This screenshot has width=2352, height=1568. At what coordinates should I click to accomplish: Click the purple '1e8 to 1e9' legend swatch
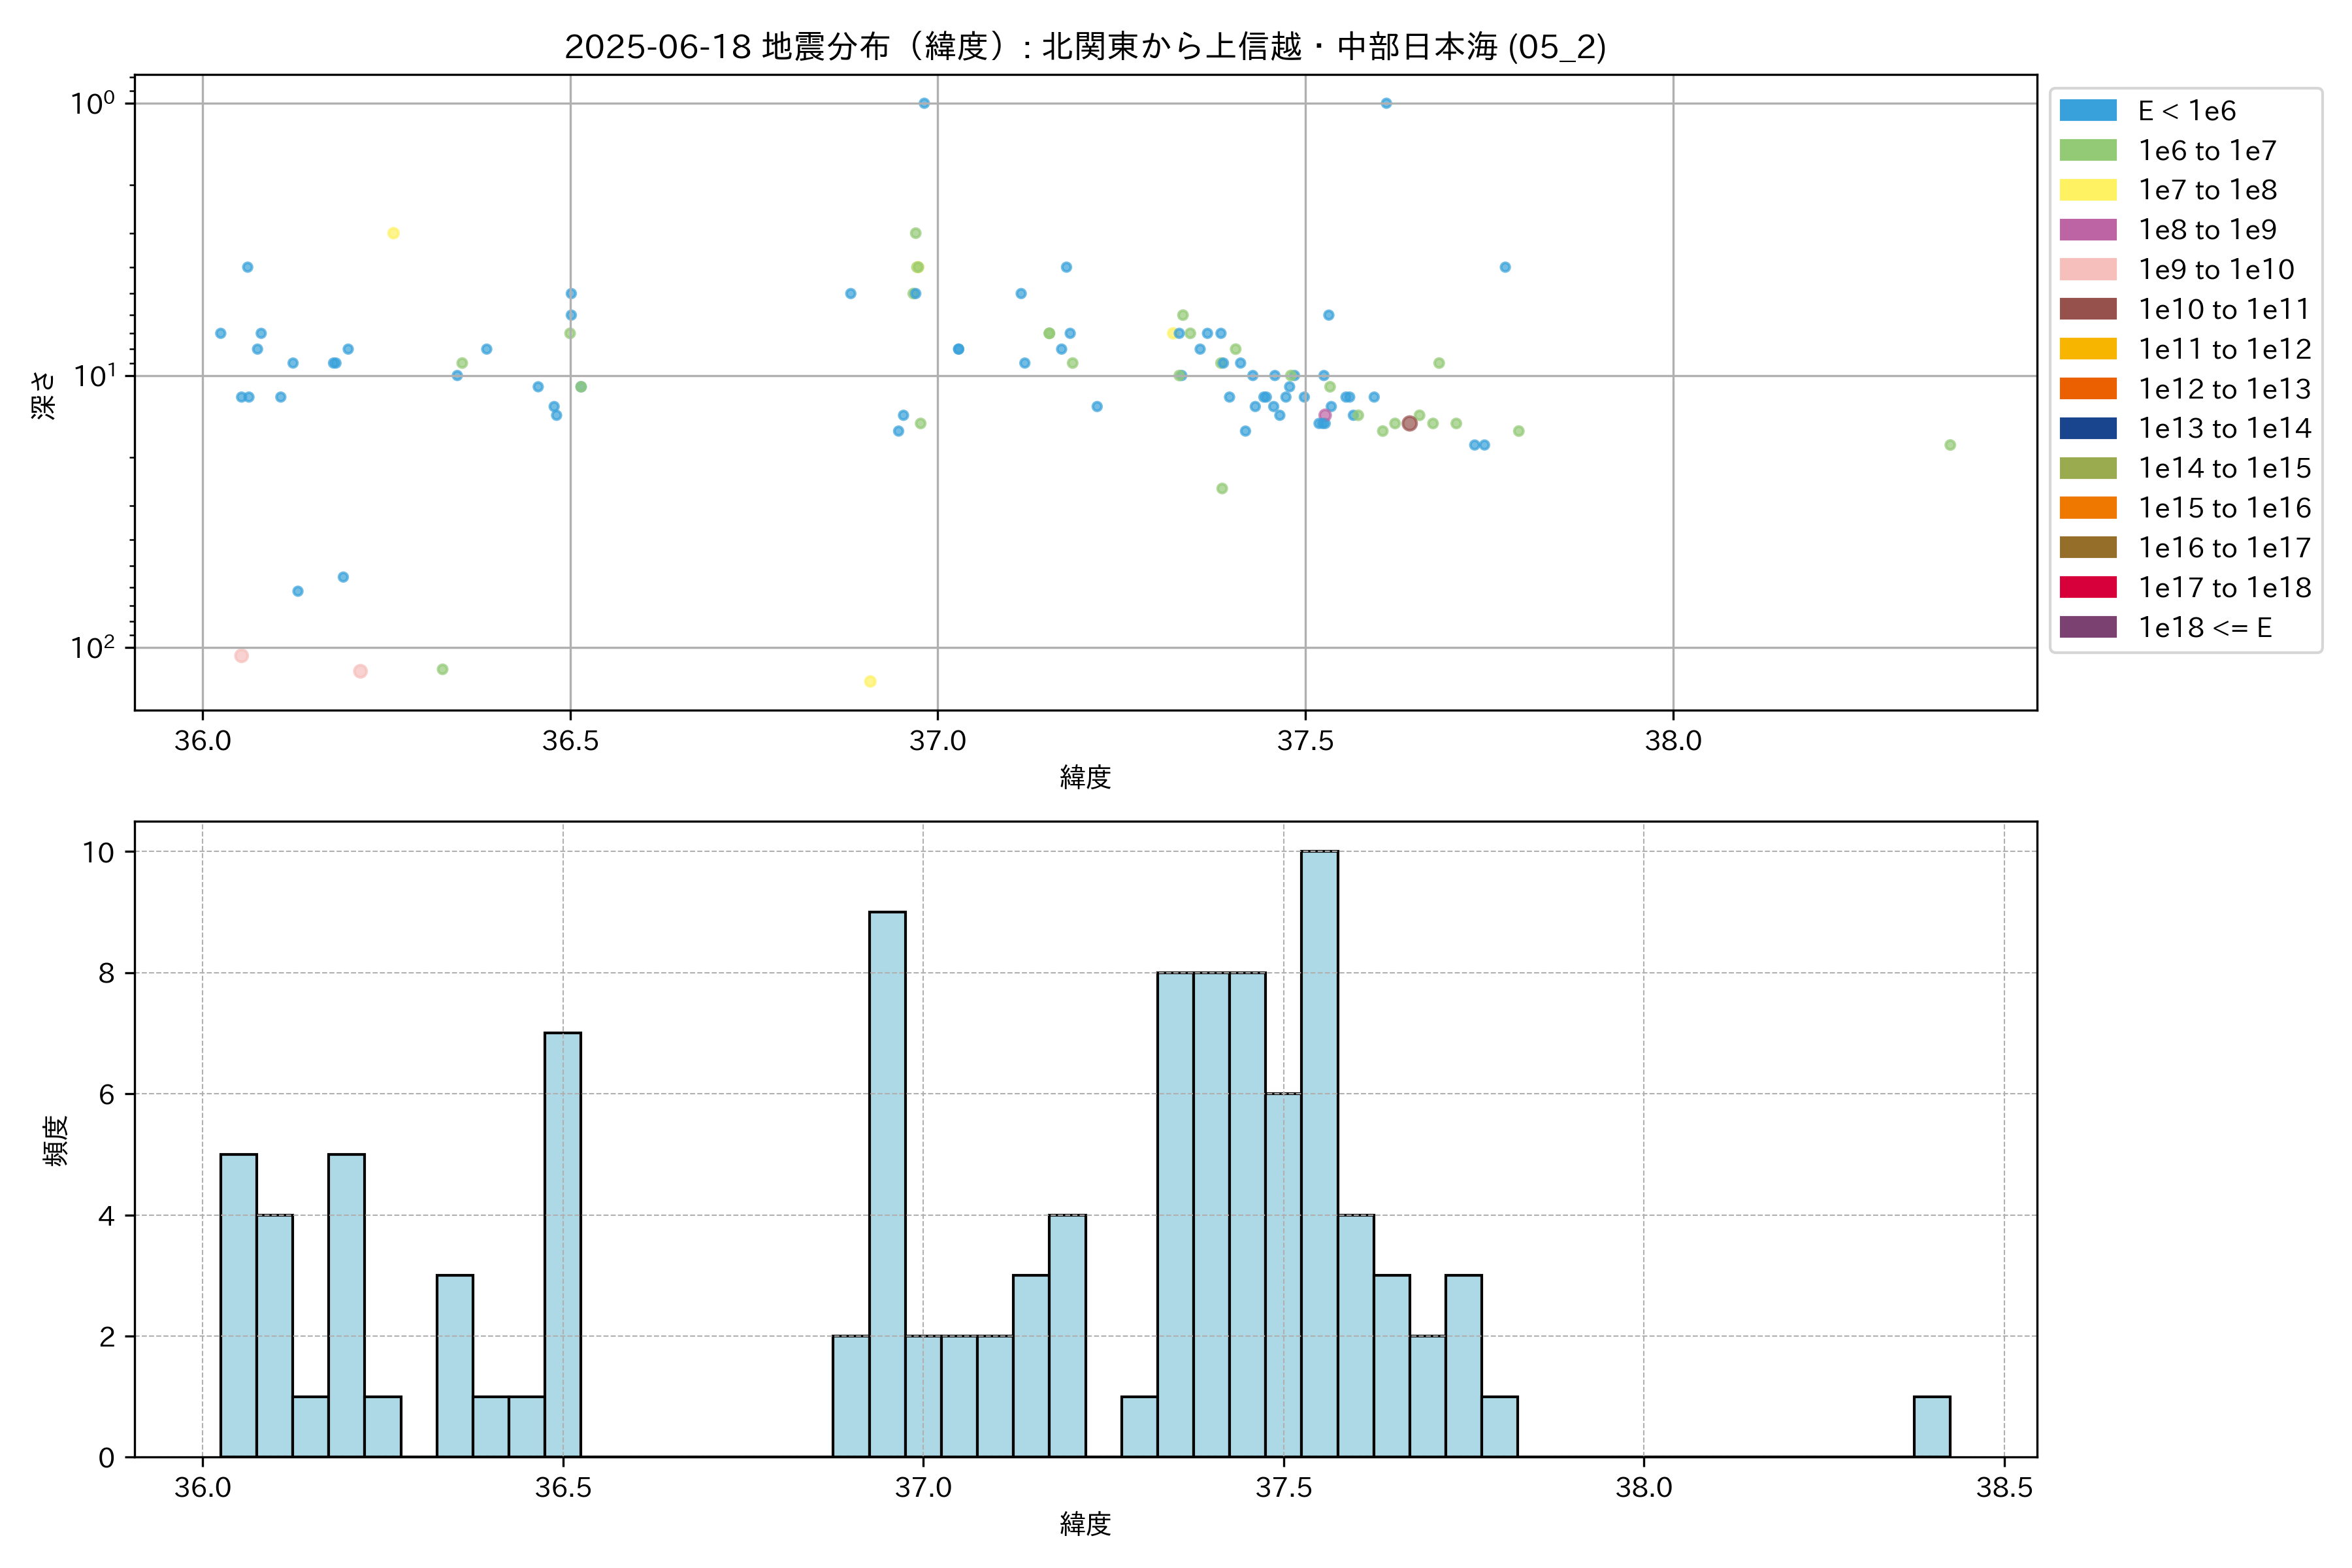point(2087,230)
